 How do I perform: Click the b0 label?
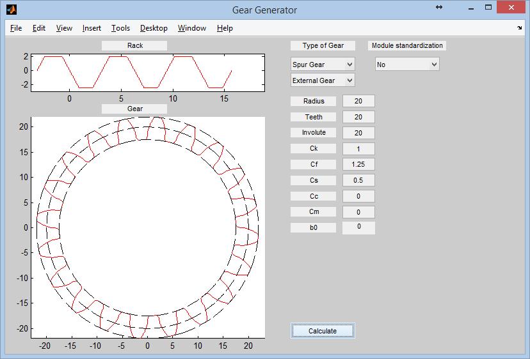click(314, 227)
